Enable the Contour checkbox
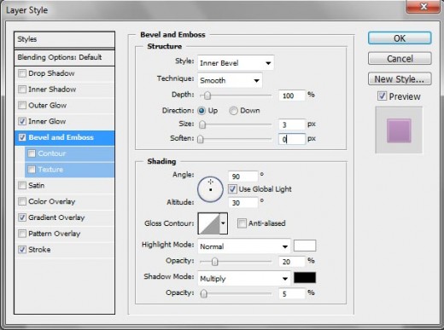This screenshot has height=330, width=444. (32, 153)
